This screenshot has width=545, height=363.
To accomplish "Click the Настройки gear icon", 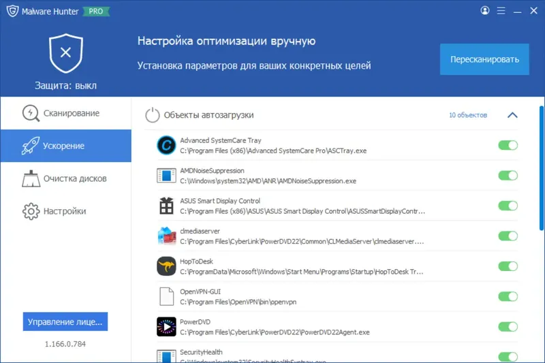I will point(31,211).
